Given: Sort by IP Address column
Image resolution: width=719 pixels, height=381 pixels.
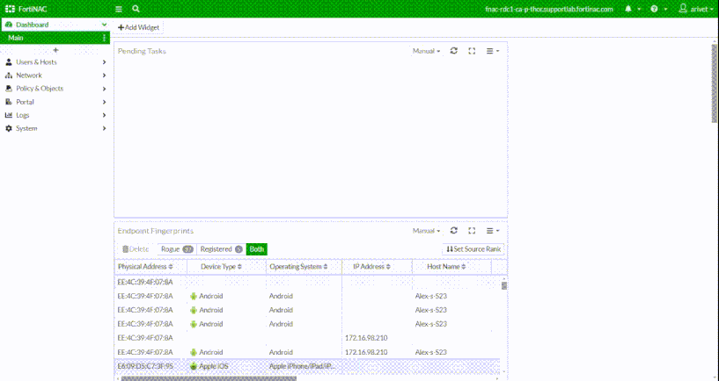Looking at the screenshot, I should (371, 267).
